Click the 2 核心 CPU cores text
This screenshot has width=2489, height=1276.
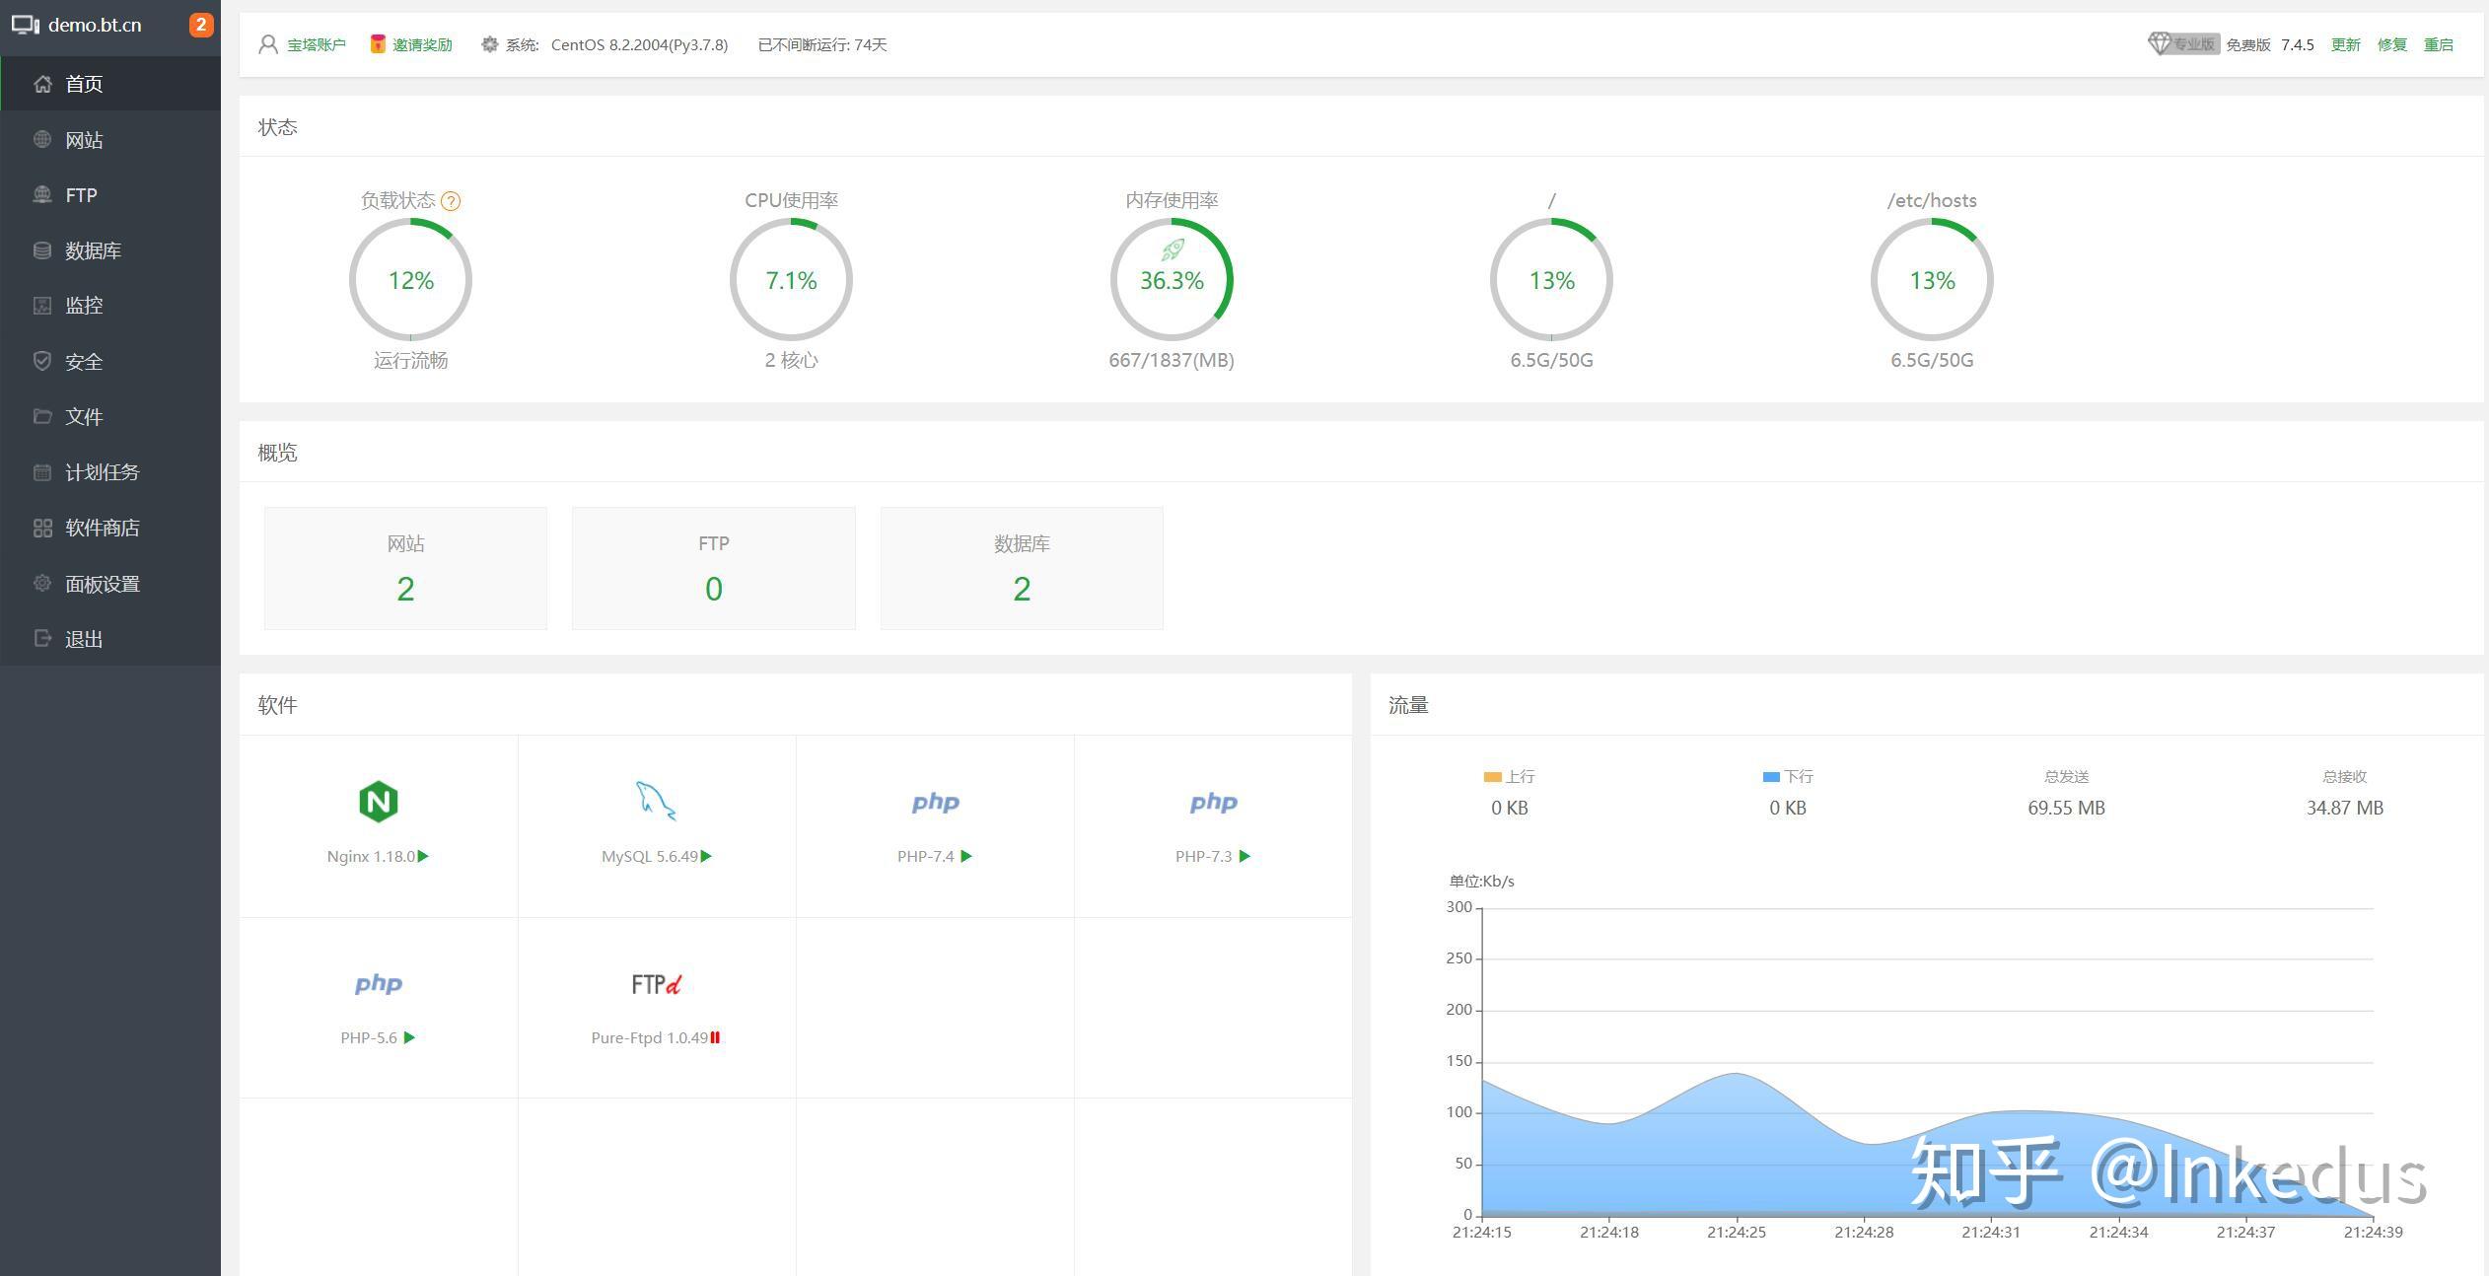coord(791,360)
